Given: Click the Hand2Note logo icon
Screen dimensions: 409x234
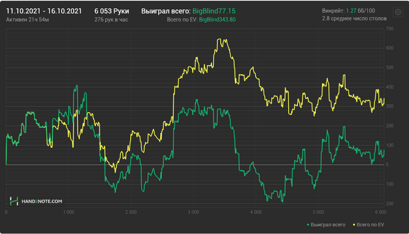Looking at the screenshot, I should tap(14, 201).
